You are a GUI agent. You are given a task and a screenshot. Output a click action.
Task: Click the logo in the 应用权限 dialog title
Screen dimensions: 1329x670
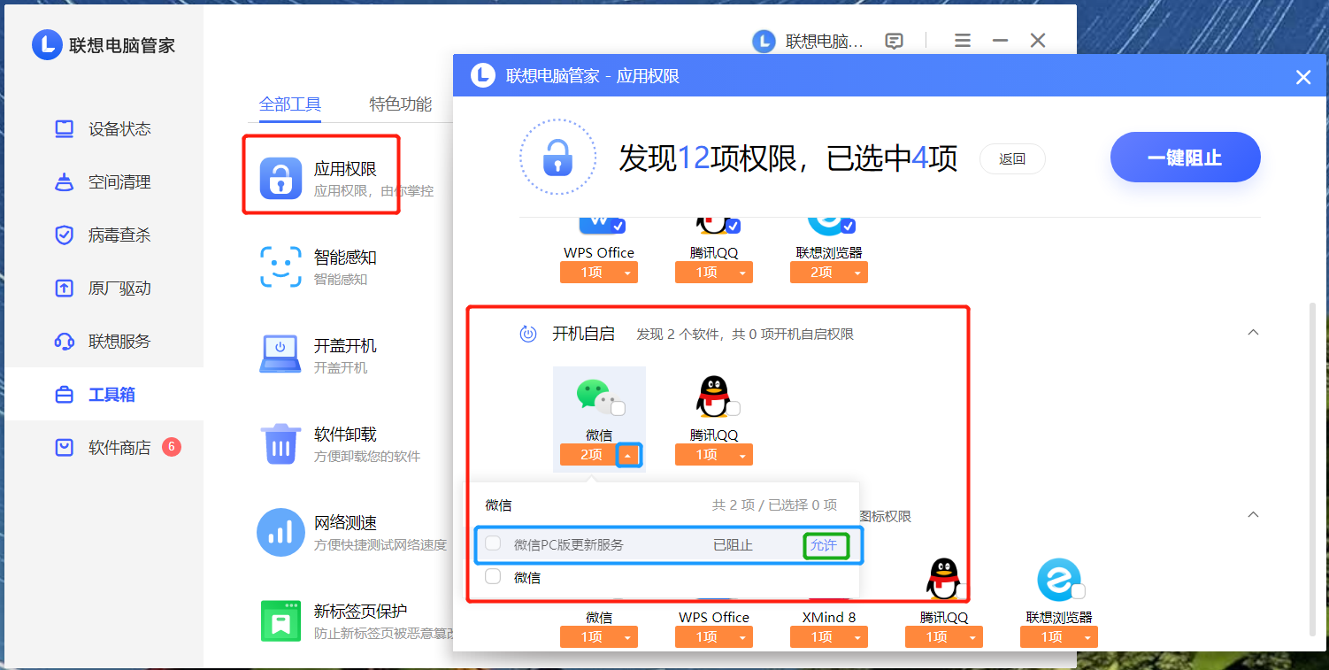coord(483,76)
